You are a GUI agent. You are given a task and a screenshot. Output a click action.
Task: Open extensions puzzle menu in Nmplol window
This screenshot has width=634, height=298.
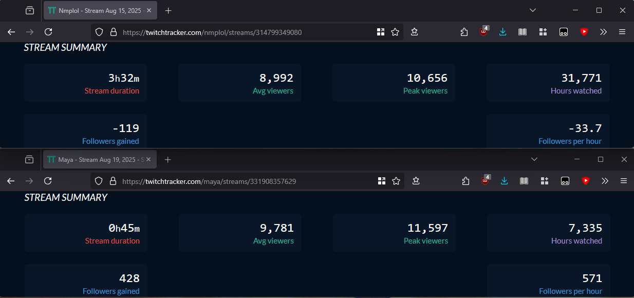(464, 32)
